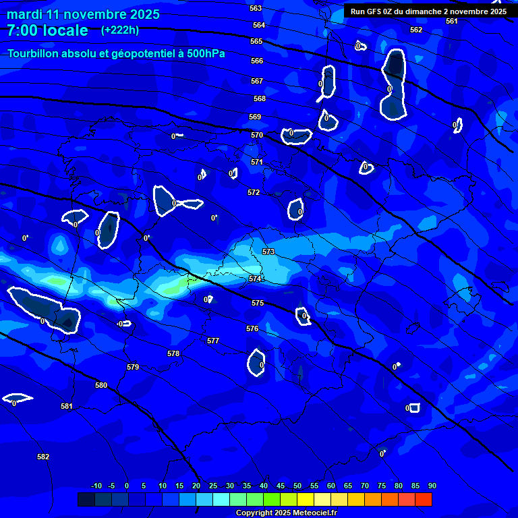Click the 571 contour label

point(257,162)
